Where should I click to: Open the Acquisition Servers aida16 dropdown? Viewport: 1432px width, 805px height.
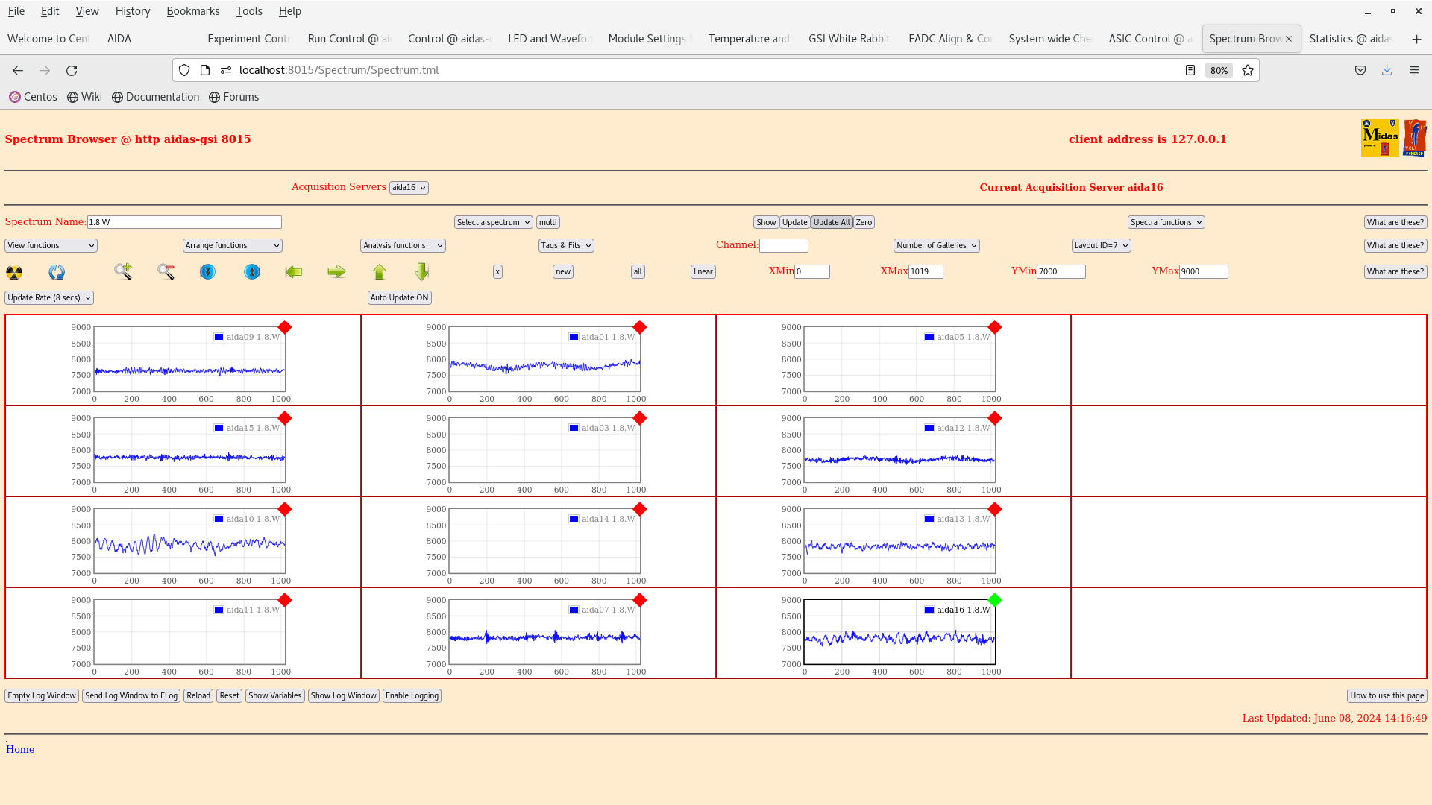tap(409, 188)
